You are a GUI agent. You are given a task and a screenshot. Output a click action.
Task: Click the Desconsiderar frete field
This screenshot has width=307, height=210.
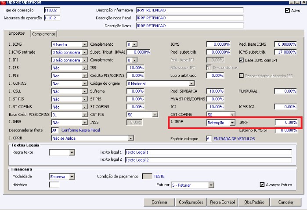55,130
